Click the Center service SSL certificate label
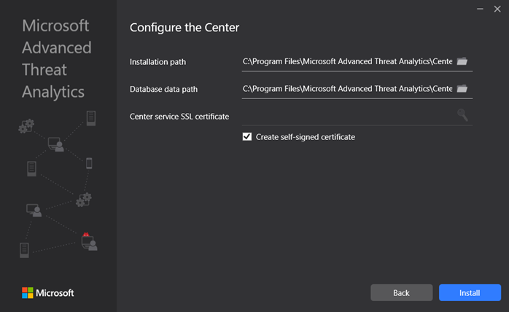 point(179,116)
